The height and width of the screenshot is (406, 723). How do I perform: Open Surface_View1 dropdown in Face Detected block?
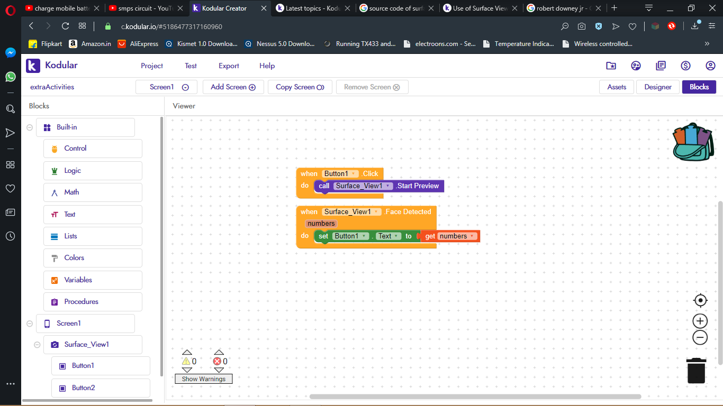click(x=376, y=212)
